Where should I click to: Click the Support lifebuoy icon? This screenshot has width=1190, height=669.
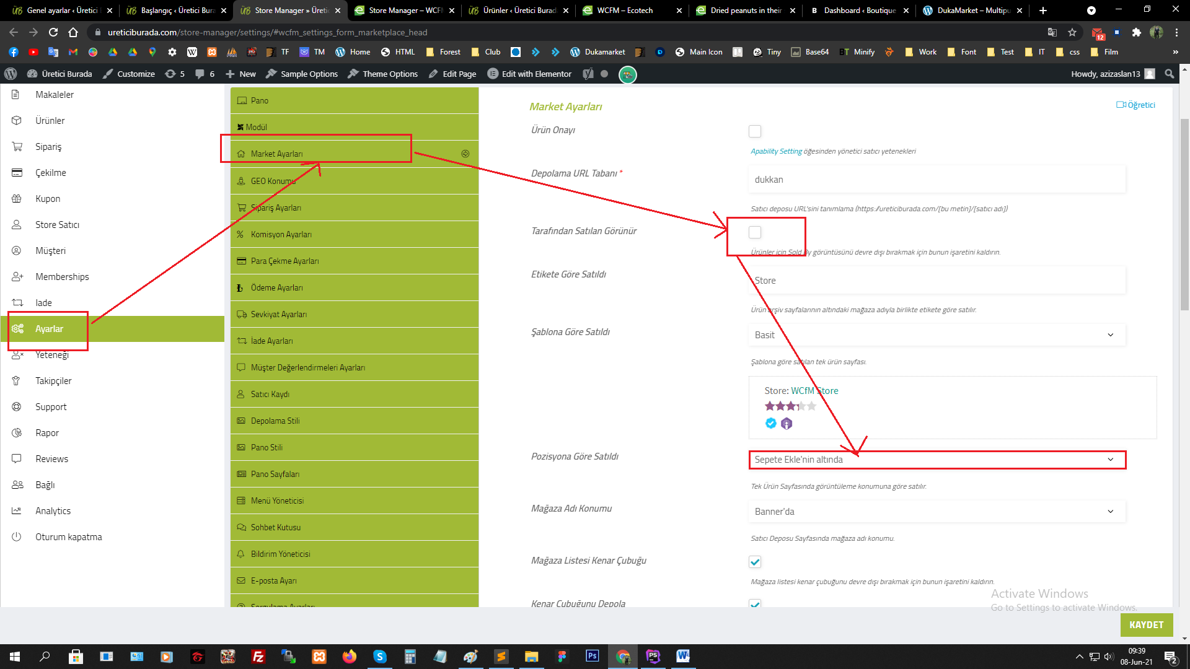click(x=17, y=407)
